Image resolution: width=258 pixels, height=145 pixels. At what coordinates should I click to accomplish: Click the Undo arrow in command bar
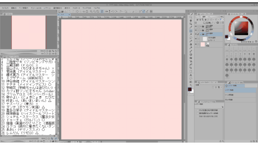[x=70, y=11]
